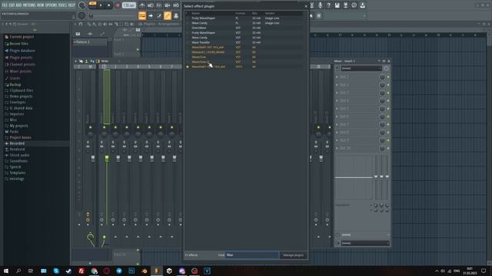The width and height of the screenshot is (492, 276).
Task: Toggle the Record button
Action: coord(118,5)
